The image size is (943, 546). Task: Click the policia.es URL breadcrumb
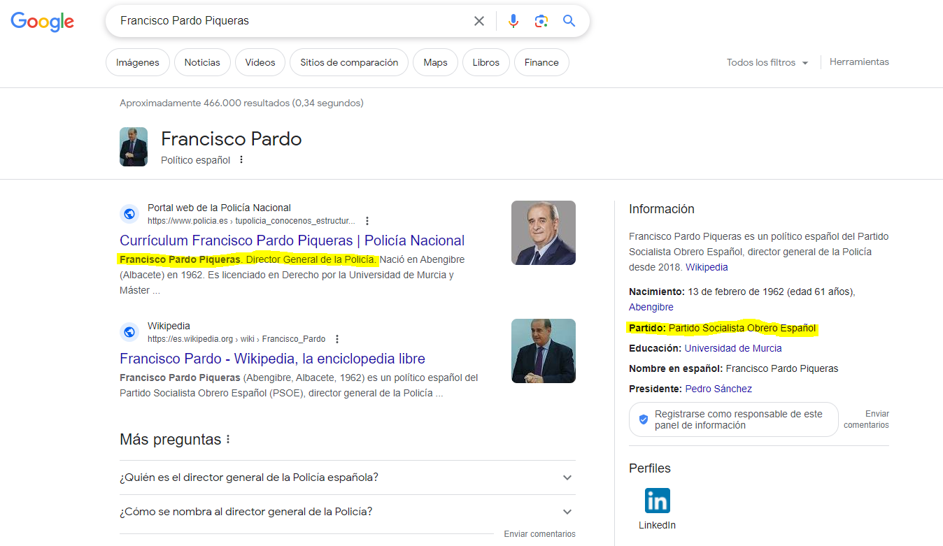[251, 221]
